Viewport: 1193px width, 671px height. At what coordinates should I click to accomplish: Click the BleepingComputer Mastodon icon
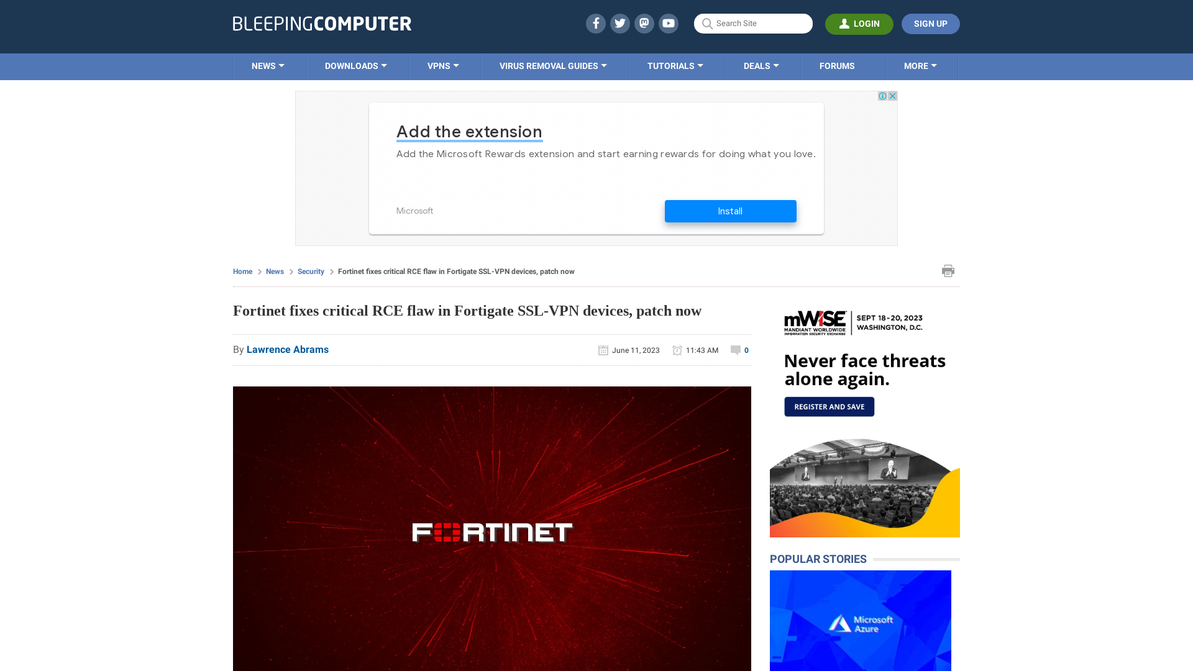pos(644,23)
